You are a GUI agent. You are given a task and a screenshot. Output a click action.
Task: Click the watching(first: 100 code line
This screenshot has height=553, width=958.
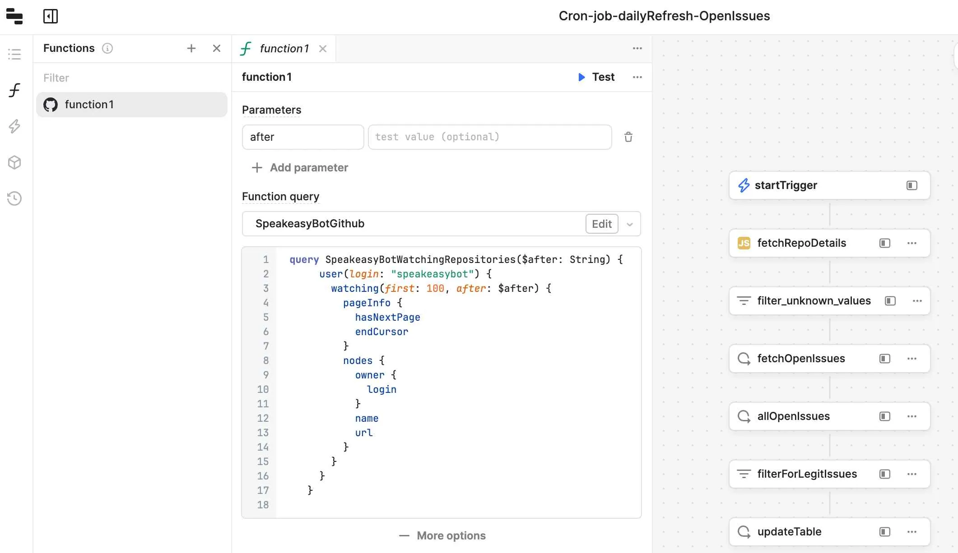[441, 289]
